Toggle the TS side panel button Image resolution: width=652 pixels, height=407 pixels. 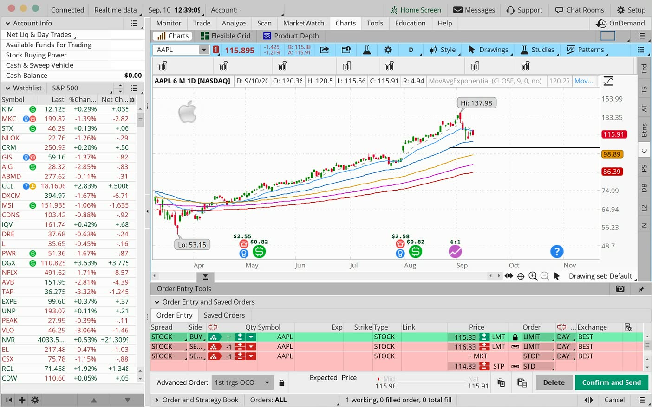(644, 89)
